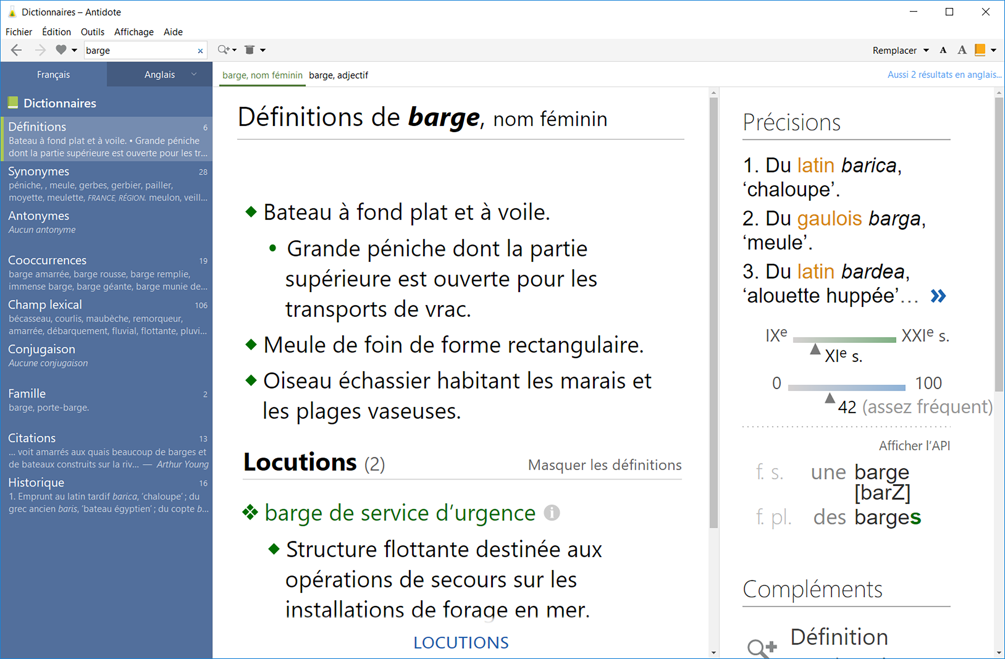
Task: Select Famille in the sidebar
Action: [106, 400]
